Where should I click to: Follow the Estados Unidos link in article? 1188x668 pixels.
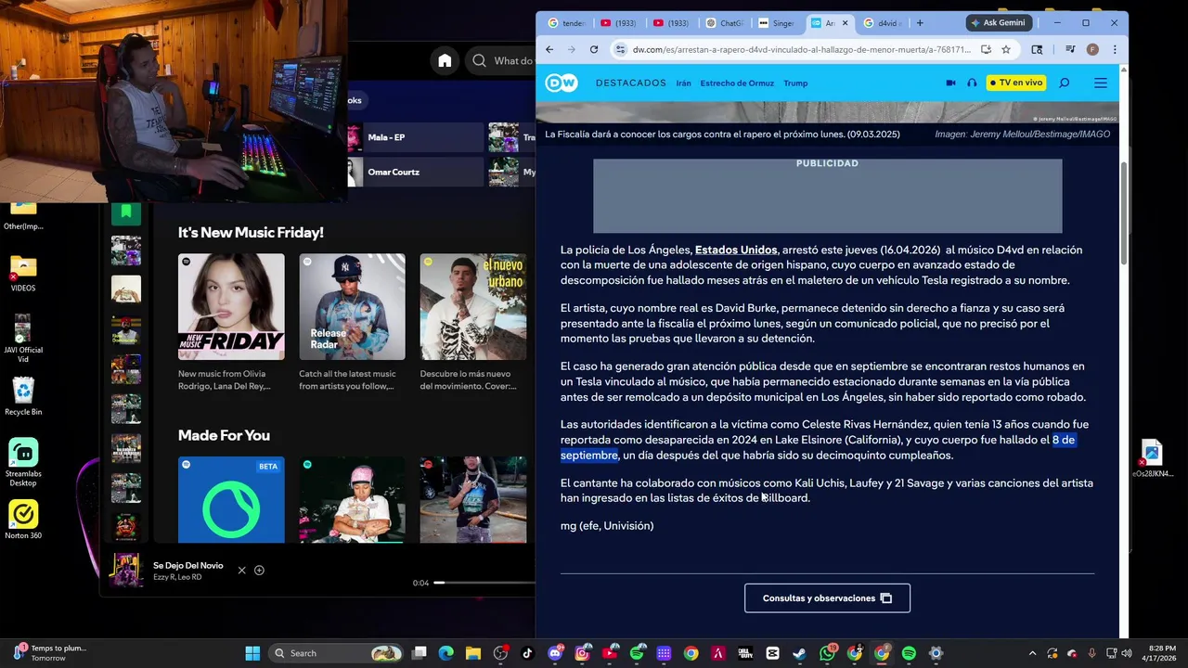pyautogui.click(x=736, y=250)
